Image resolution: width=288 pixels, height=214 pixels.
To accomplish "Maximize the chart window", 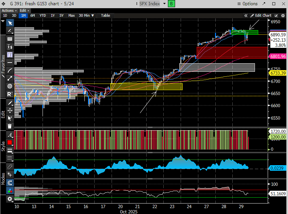I will 274,4.
